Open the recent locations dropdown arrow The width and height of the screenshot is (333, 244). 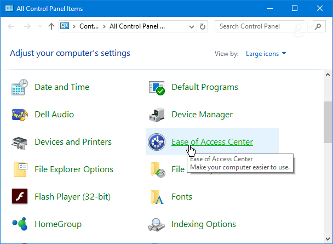pos(40,26)
